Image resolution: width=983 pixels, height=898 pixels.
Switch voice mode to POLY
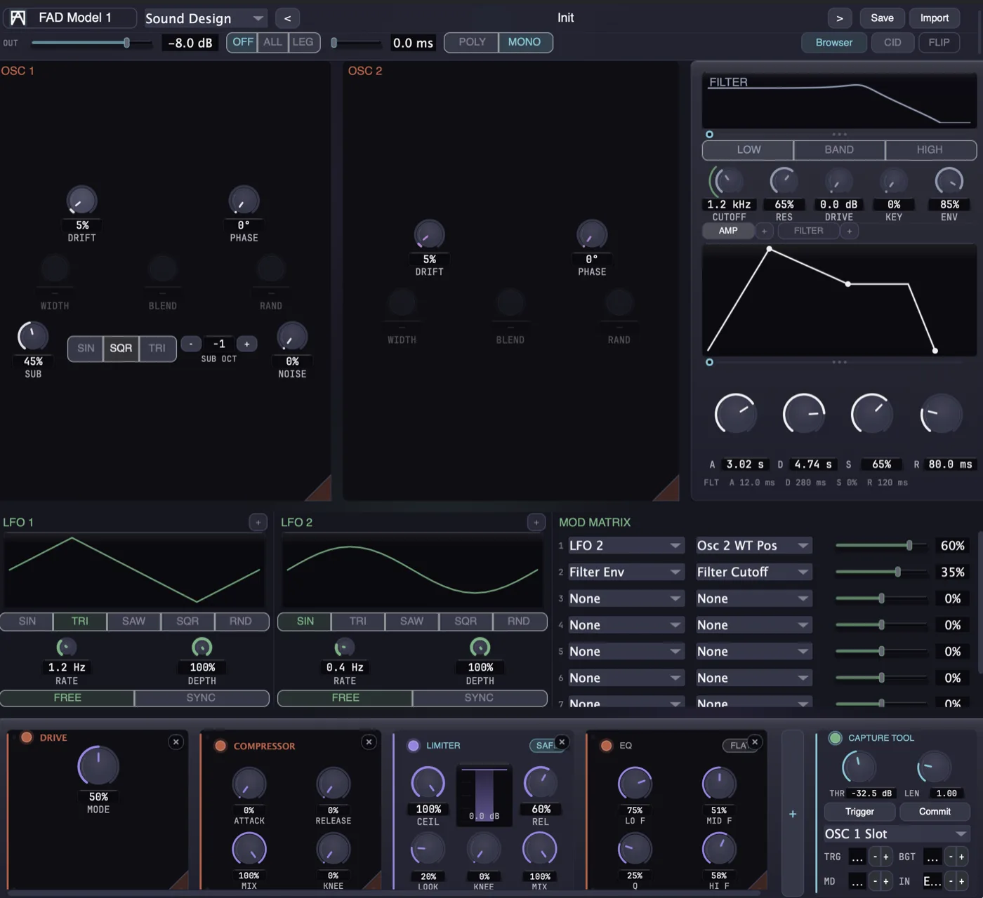tap(472, 42)
